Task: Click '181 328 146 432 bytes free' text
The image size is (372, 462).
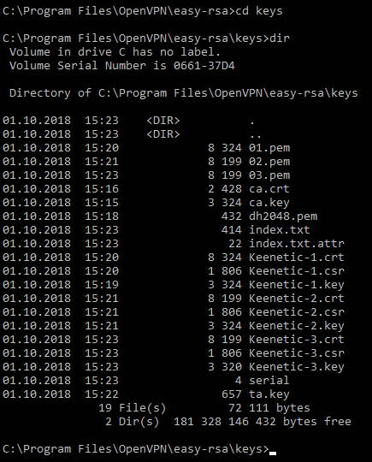Action: pos(263,422)
